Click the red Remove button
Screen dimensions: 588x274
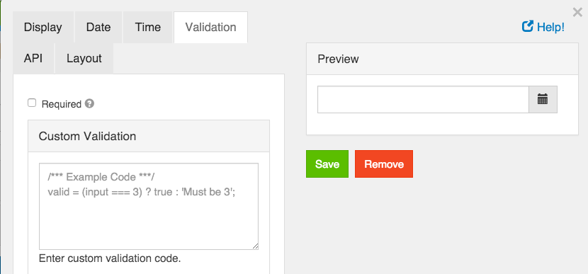click(x=384, y=164)
